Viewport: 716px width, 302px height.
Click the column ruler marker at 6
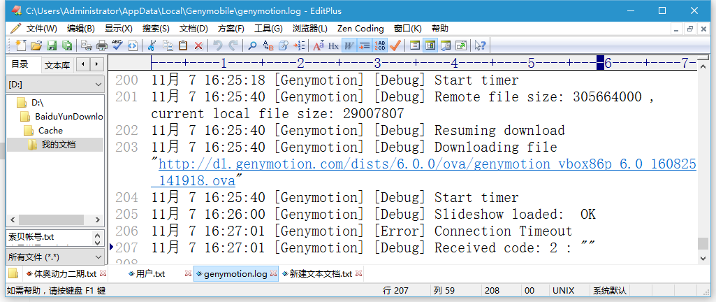pos(601,63)
